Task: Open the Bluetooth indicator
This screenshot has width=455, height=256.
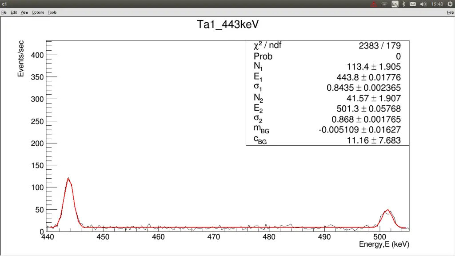Action: [403, 4]
